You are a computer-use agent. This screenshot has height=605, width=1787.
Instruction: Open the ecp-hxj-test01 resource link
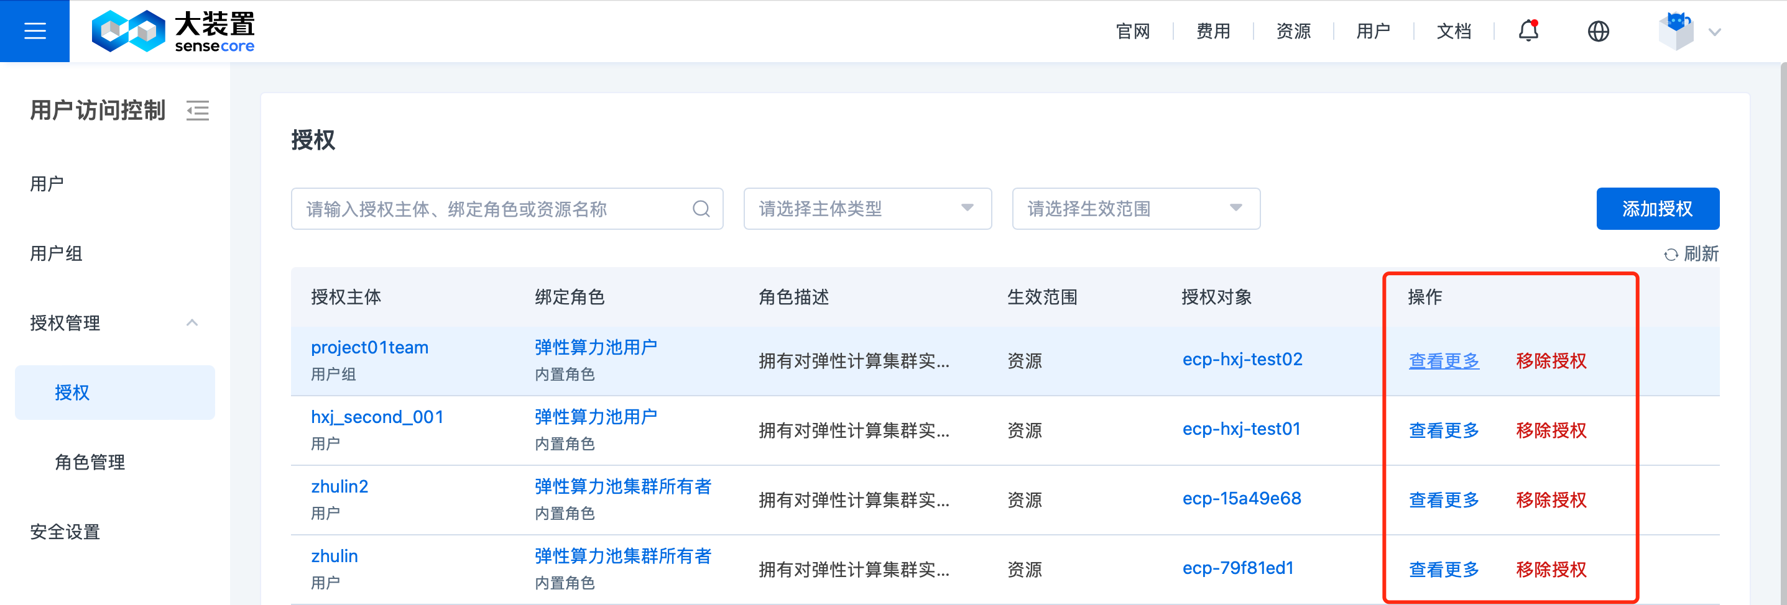click(x=1242, y=429)
